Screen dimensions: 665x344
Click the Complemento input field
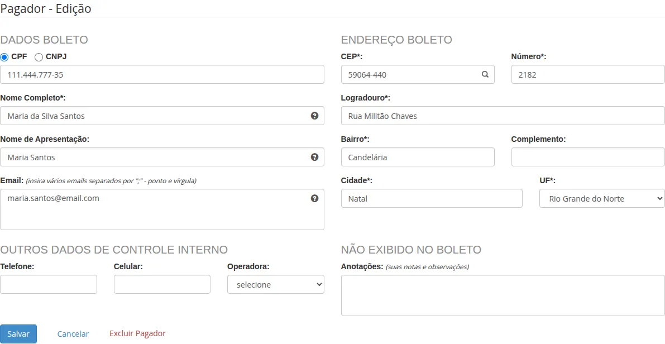[587, 157]
